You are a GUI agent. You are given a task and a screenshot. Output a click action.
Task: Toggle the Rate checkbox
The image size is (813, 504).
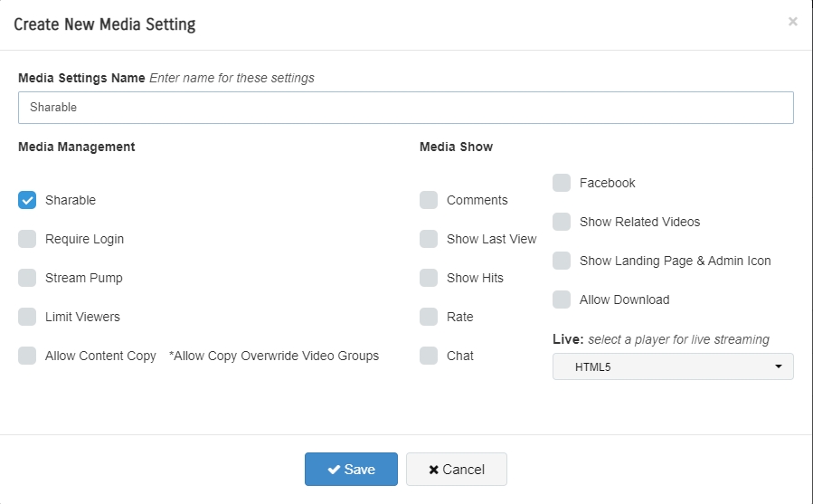(x=429, y=317)
